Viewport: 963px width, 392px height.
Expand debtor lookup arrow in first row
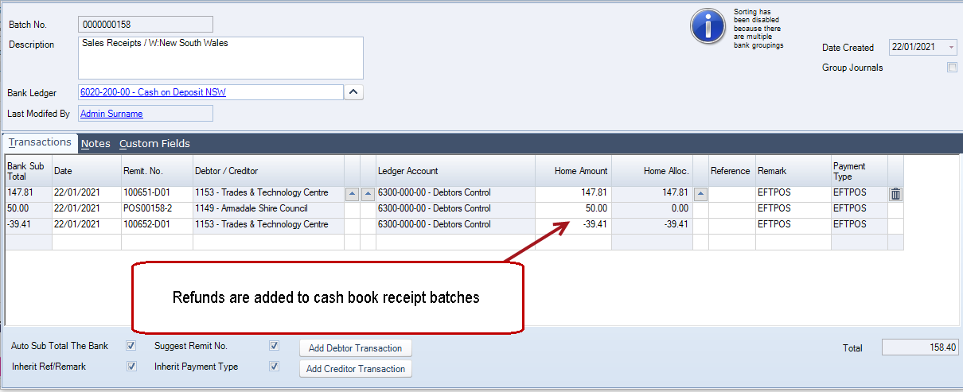pos(352,193)
